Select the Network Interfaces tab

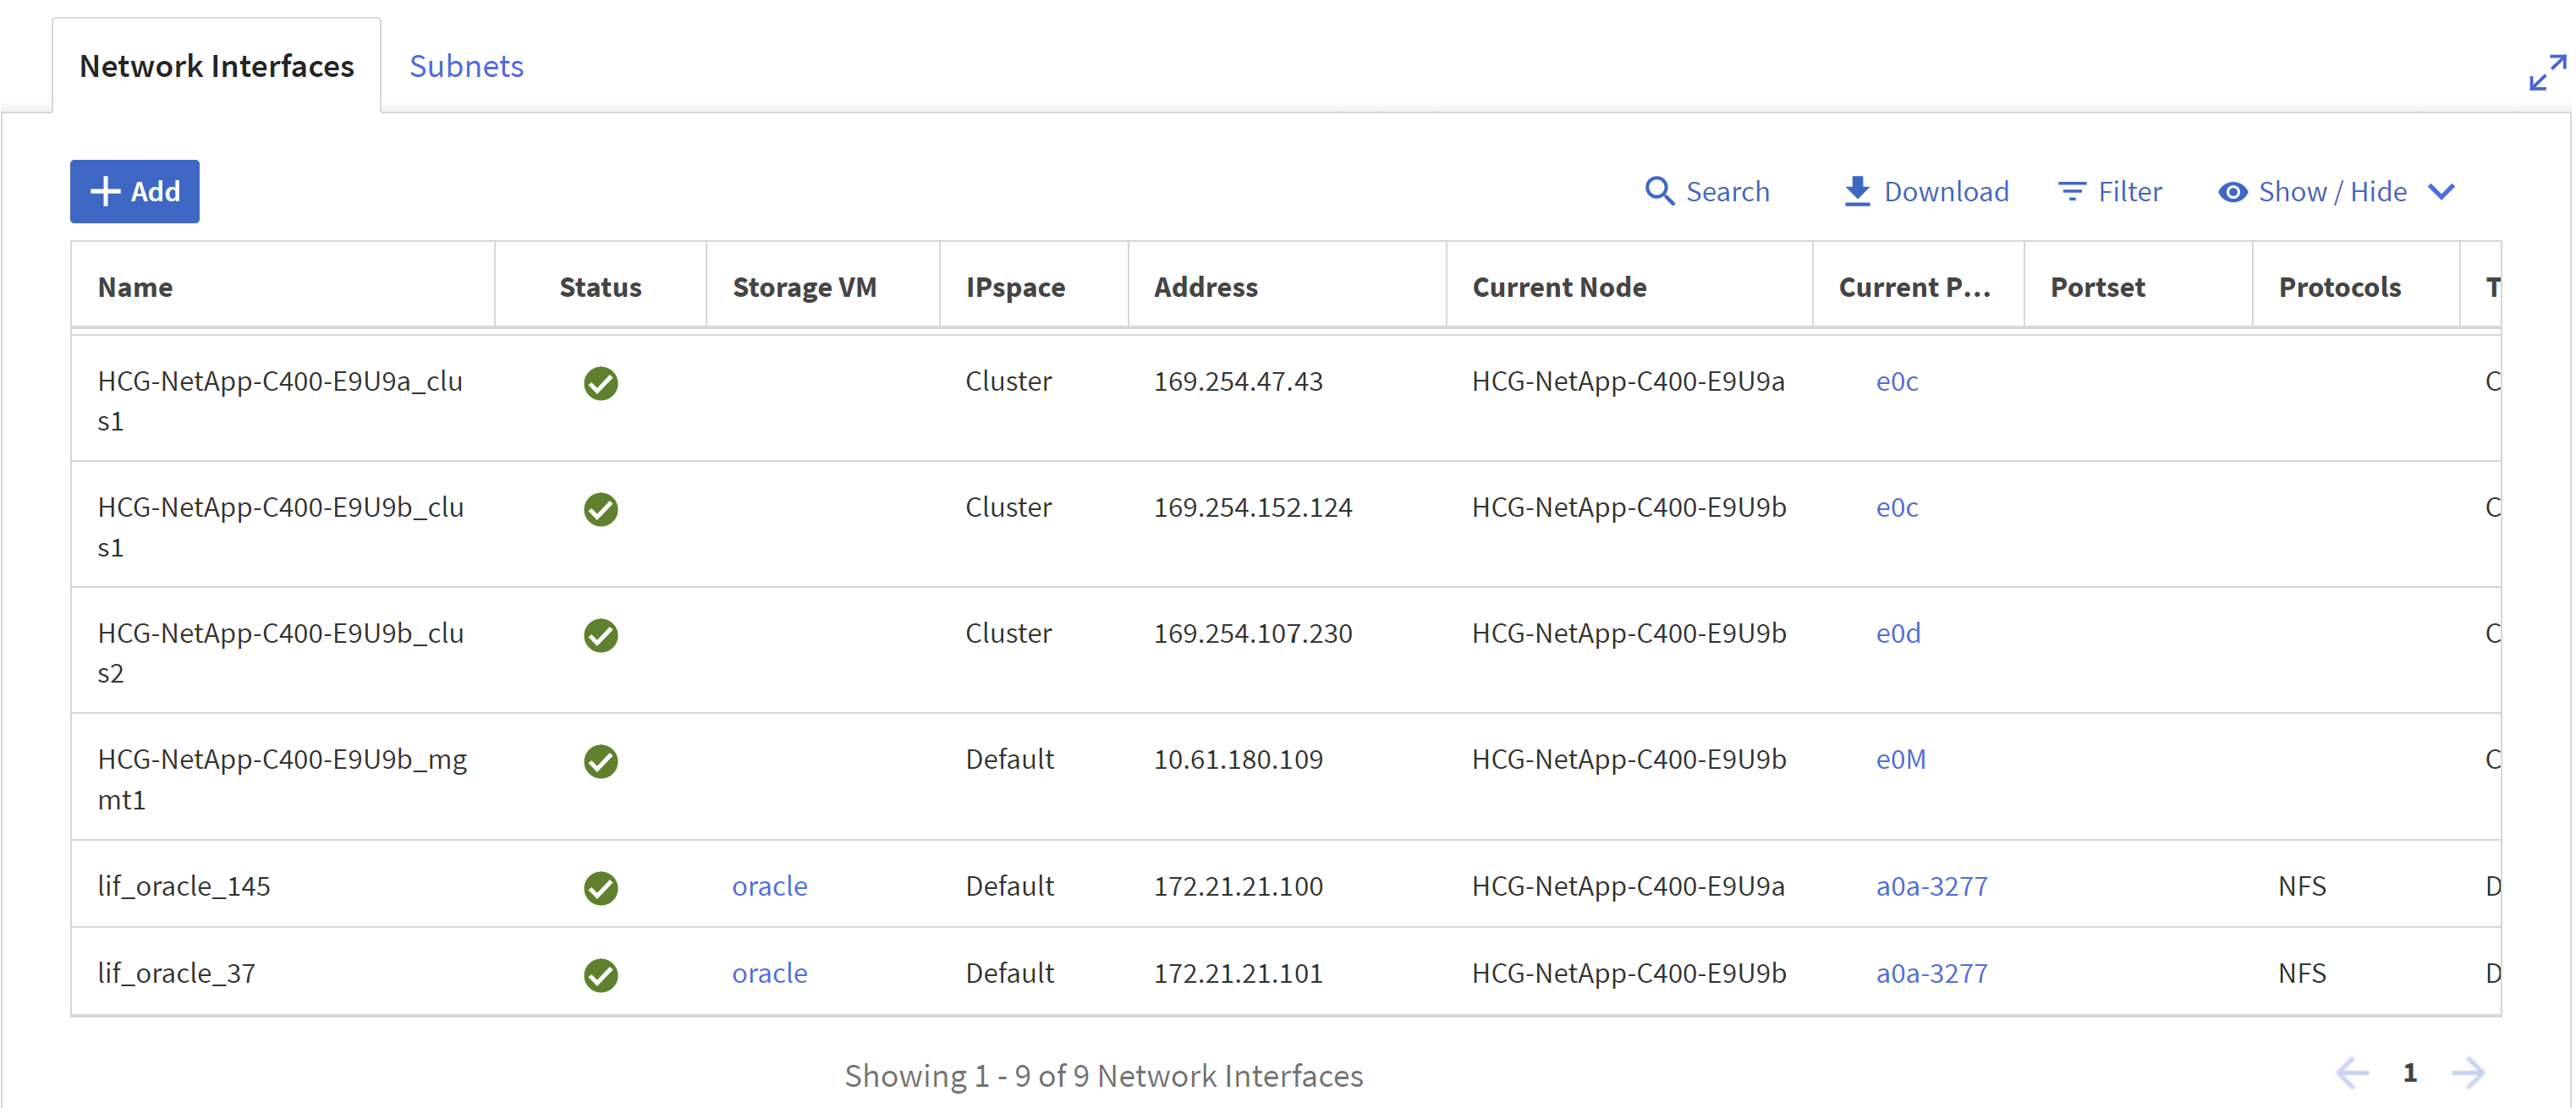[x=216, y=66]
